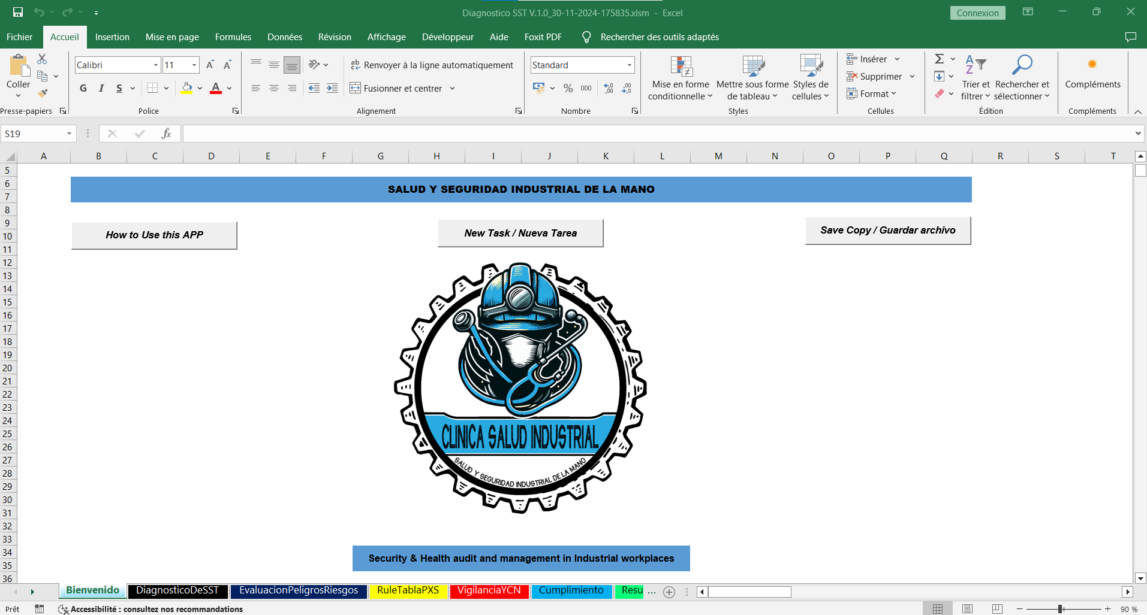This screenshot has height=615, width=1147.
Task: Increase indent icon in alignment group
Action: coord(332,88)
